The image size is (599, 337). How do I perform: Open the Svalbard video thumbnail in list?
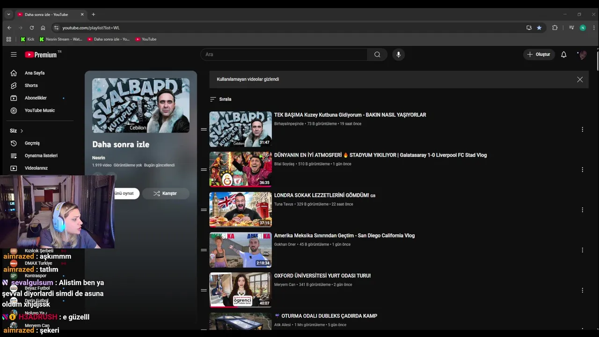coord(241,129)
